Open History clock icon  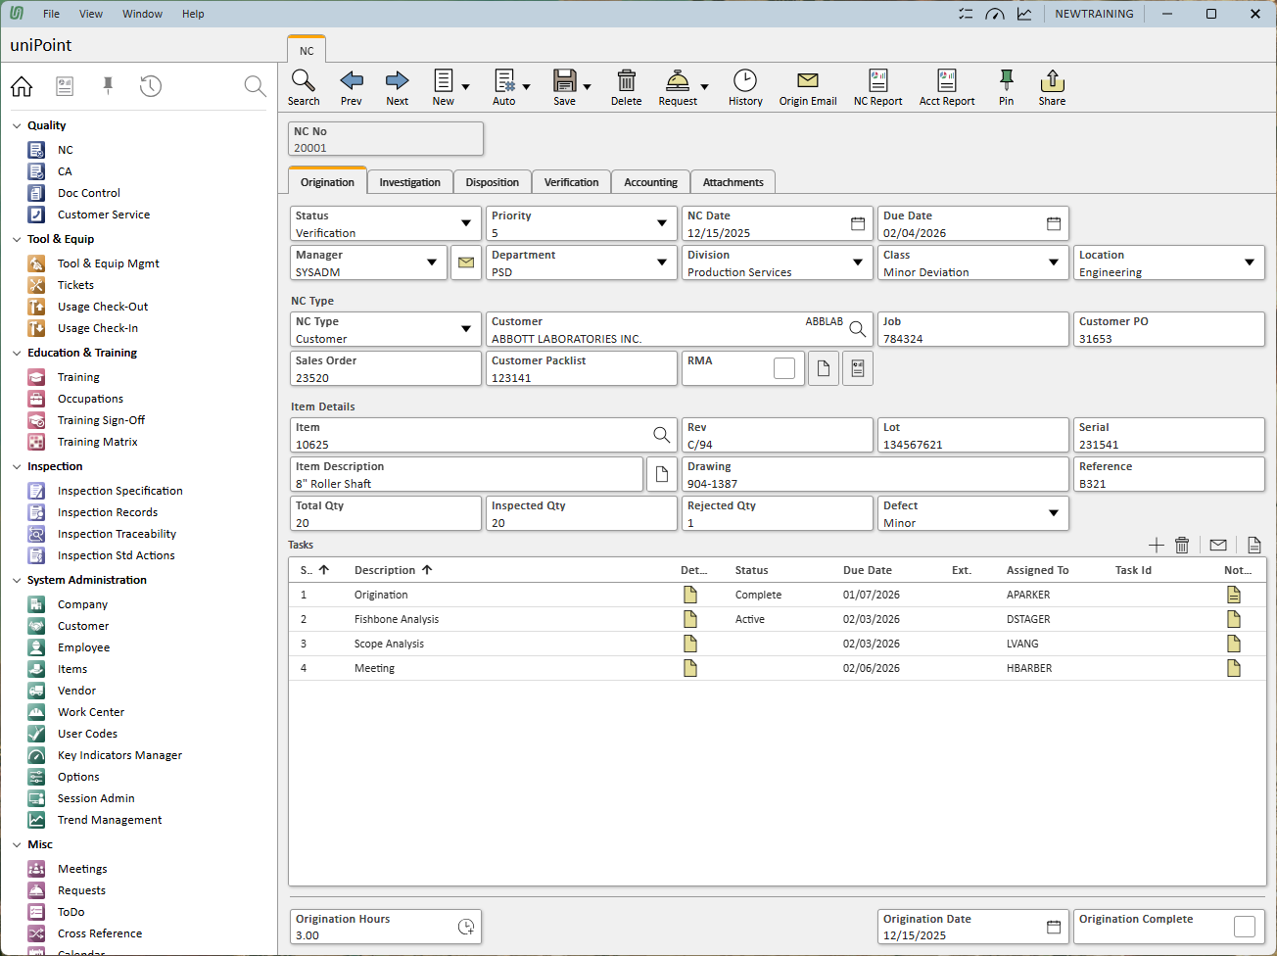click(745, 80)
